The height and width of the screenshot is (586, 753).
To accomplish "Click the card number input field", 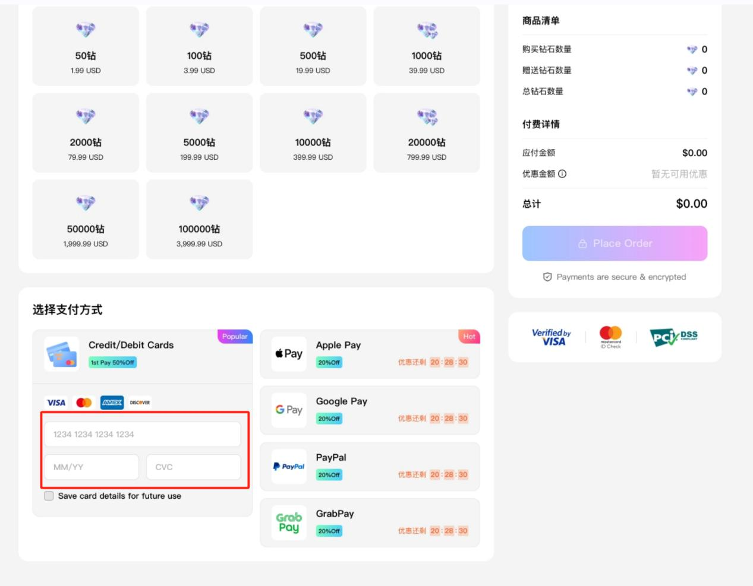I will point(143,435).
